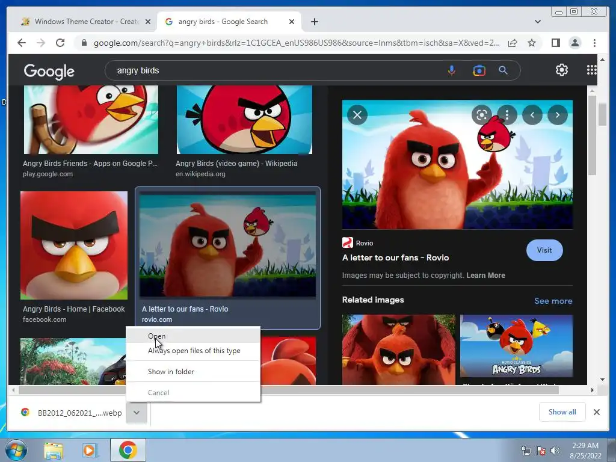The height and width of the screenshot is (462, 616).
Task: Select Always open files of this type
Action: pyautogui.click(x=193, y=351)
